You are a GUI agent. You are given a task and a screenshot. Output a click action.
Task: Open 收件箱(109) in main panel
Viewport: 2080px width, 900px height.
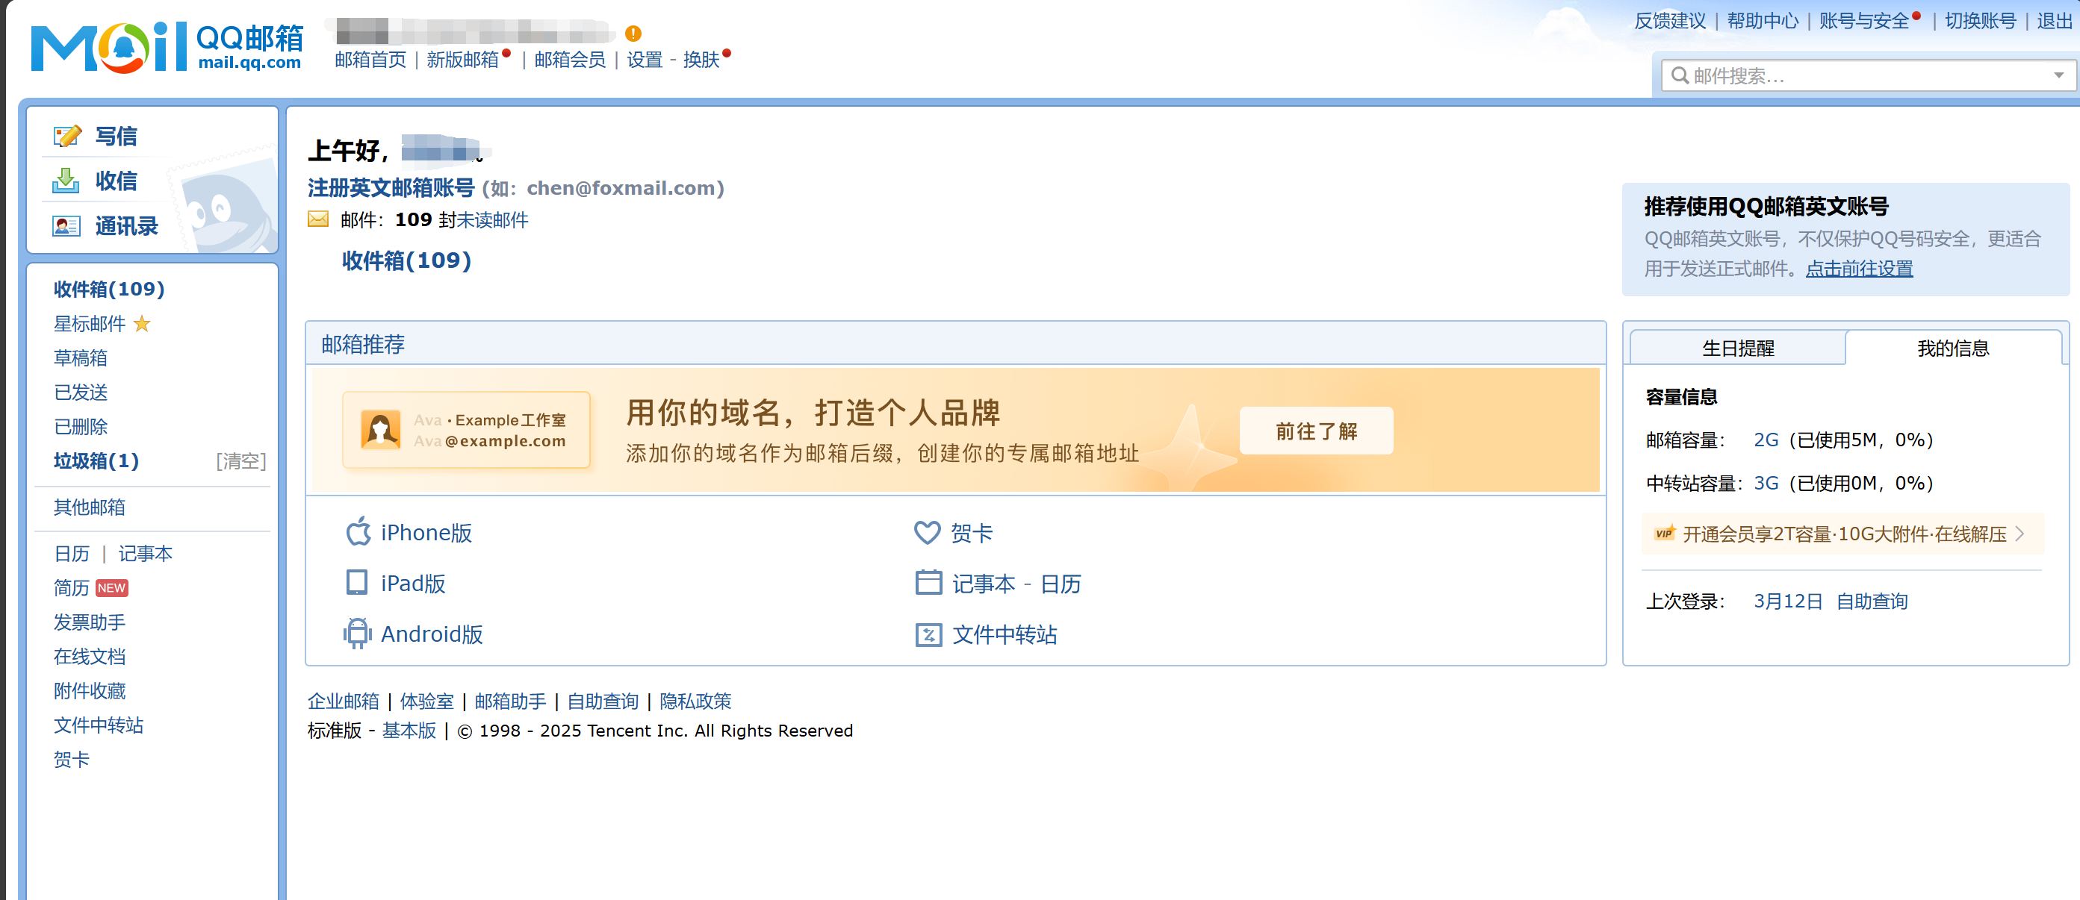click(x=406, y=260)
